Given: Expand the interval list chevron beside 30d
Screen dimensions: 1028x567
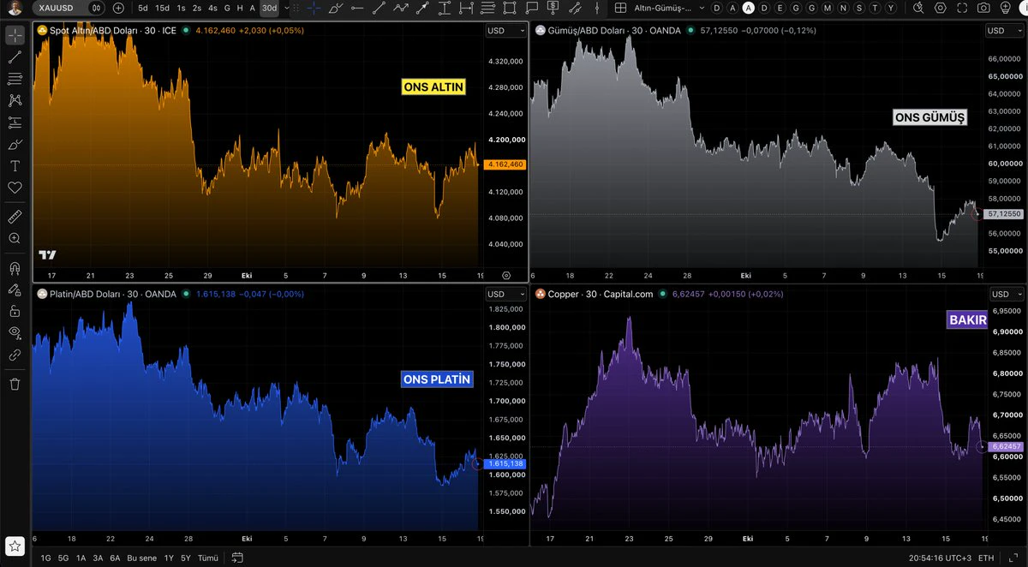Looking at the screenshot, I should pyautogui.click(x=287, y=8).
